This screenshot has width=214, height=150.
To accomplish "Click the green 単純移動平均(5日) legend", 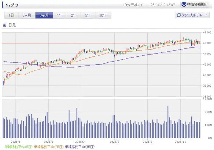I will (17, 147).
